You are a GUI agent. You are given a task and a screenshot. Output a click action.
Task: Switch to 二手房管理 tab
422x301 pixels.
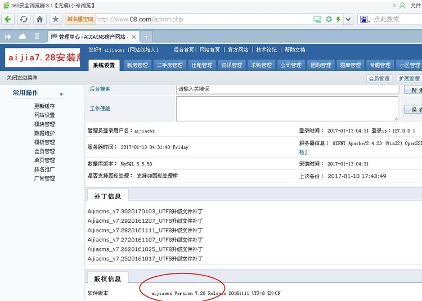coord(170,65)
